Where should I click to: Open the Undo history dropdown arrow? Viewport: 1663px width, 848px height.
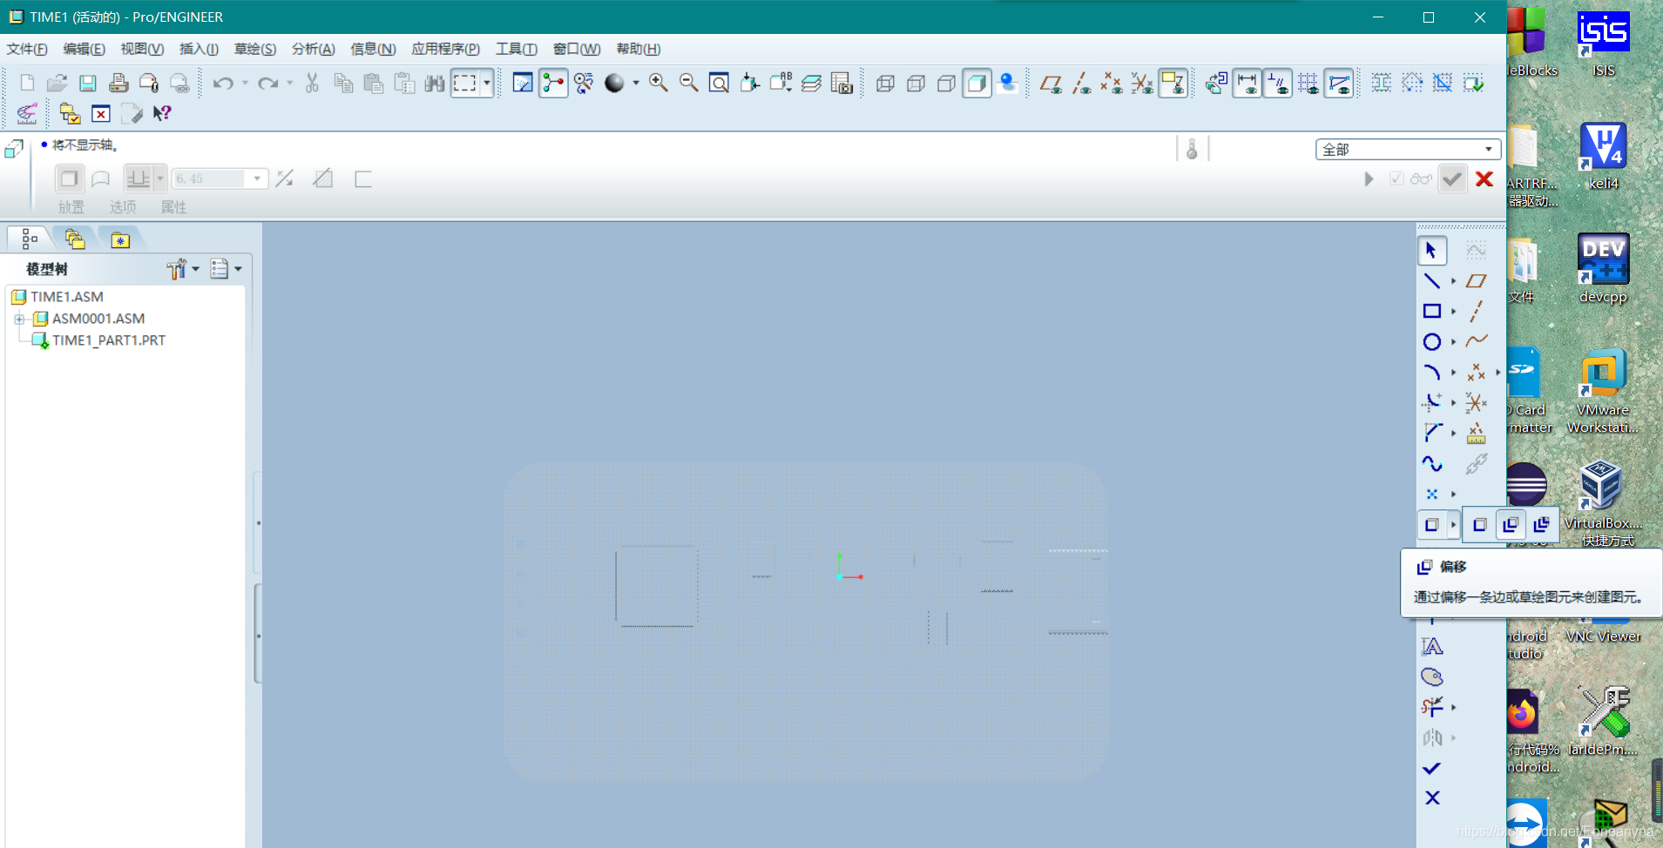245,83
